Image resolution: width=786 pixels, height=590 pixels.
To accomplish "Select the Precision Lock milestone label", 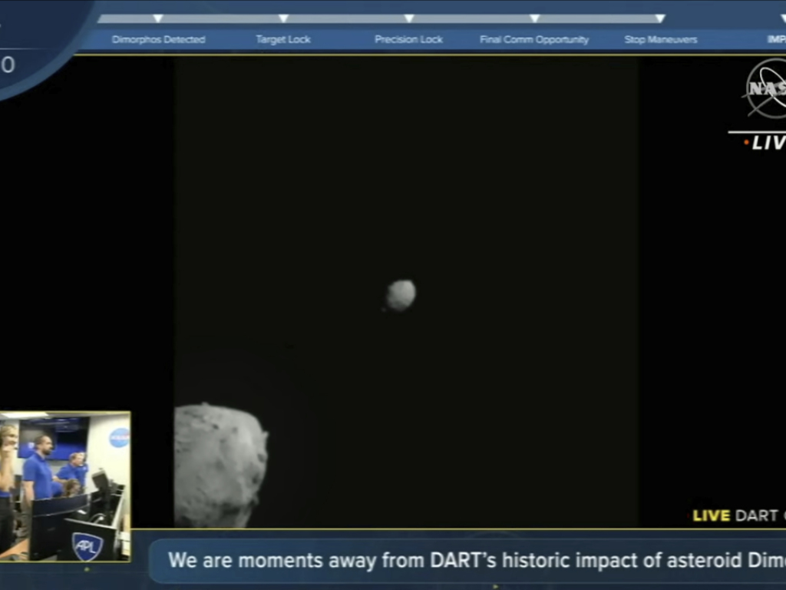I will point(408,40).
